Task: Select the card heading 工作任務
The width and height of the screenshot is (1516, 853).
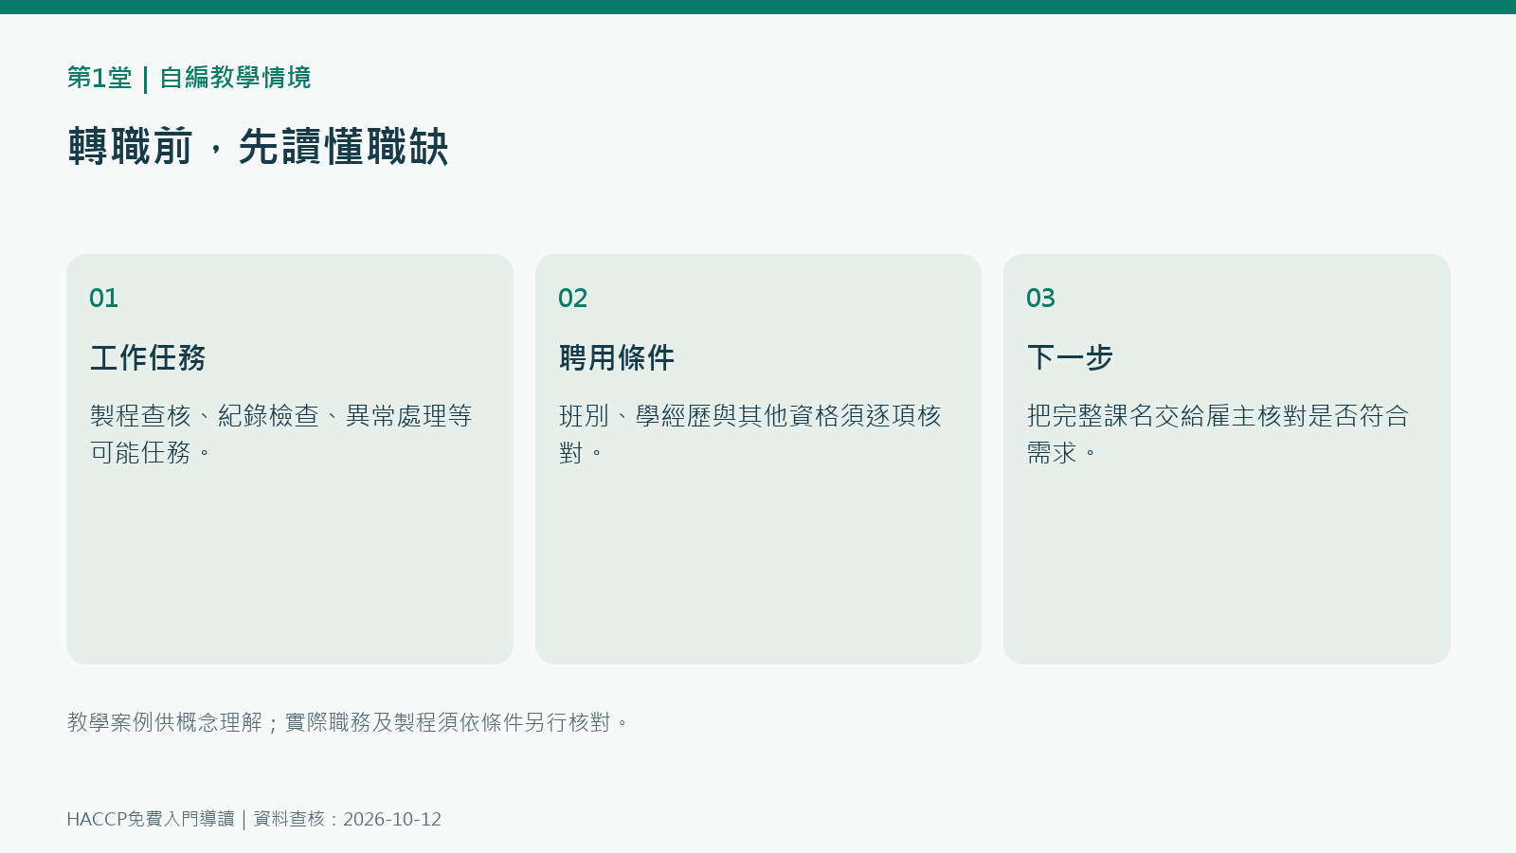Action: (x=148, y=357)
